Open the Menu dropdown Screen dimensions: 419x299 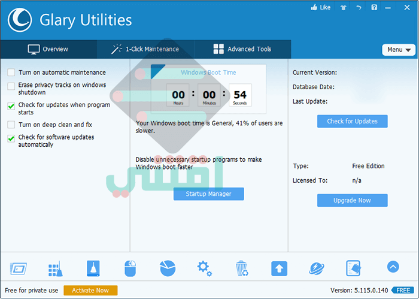pyautogui.click(x=399, y=50)
